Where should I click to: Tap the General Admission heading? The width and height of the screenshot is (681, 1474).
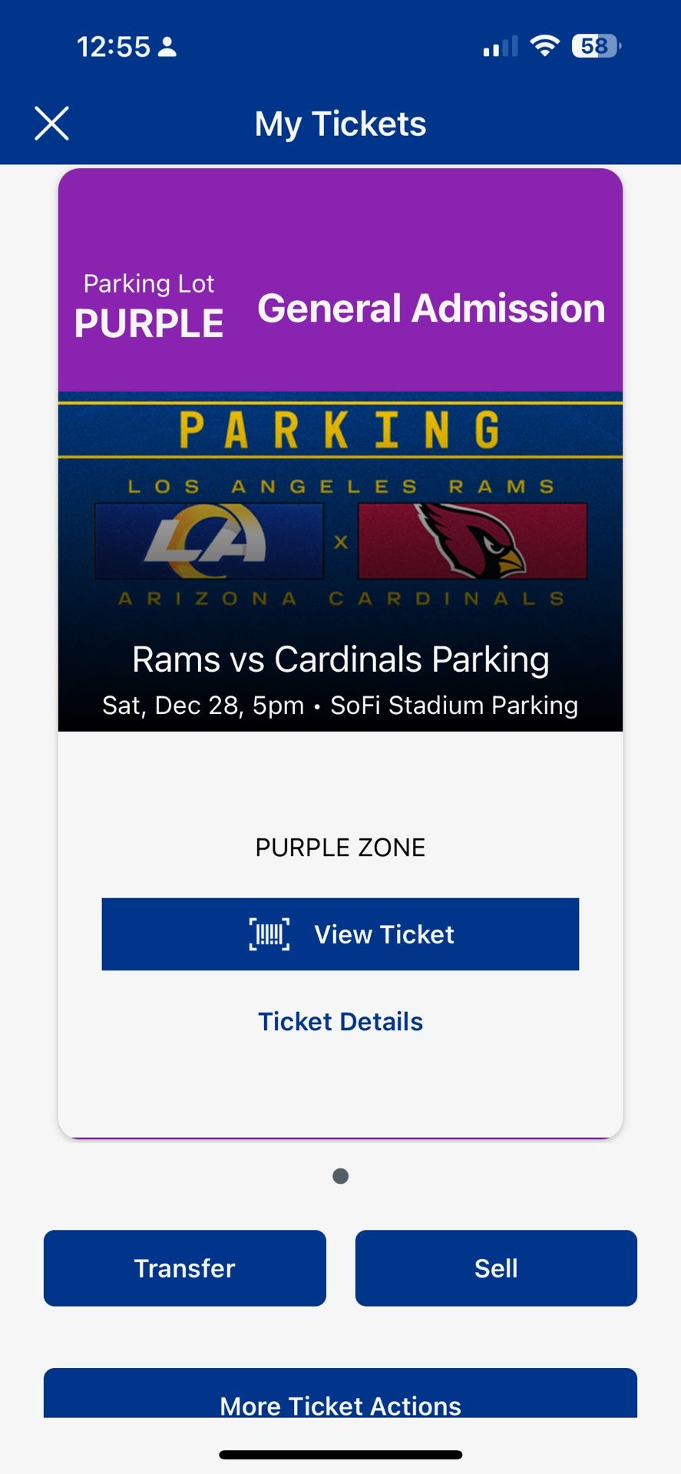[431, 309]
